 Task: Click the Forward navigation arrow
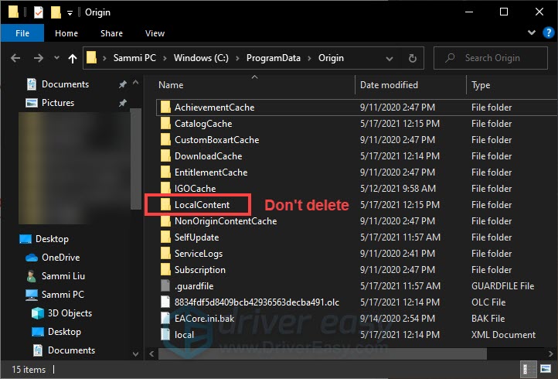tap(39, 58)
